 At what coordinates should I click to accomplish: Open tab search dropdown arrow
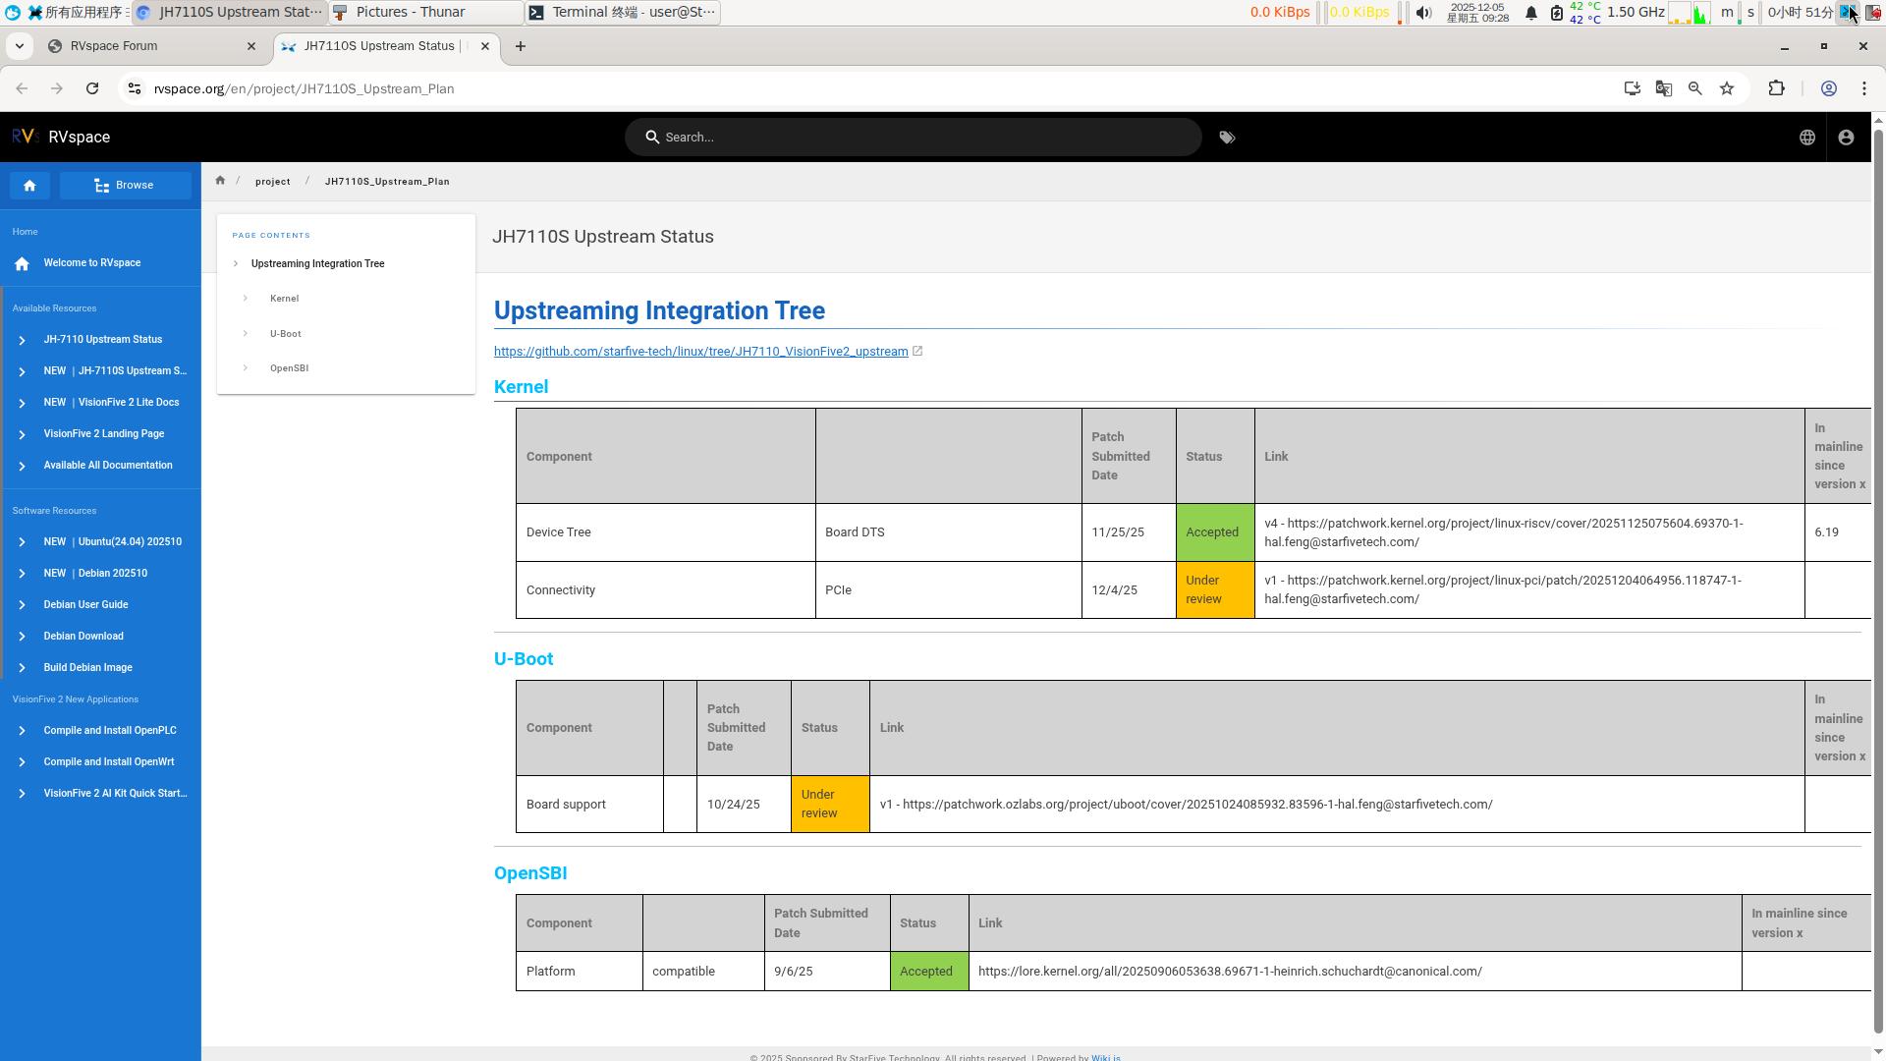pyautogui.click(x=19, y=46)
